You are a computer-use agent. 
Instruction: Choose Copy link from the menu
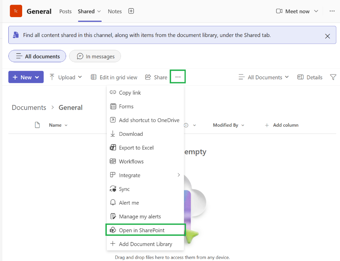pos(145,92)
